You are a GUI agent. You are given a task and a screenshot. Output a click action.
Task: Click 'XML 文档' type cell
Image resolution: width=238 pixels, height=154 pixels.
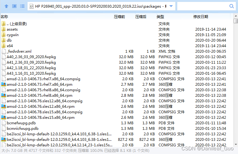tap(167, 51)
